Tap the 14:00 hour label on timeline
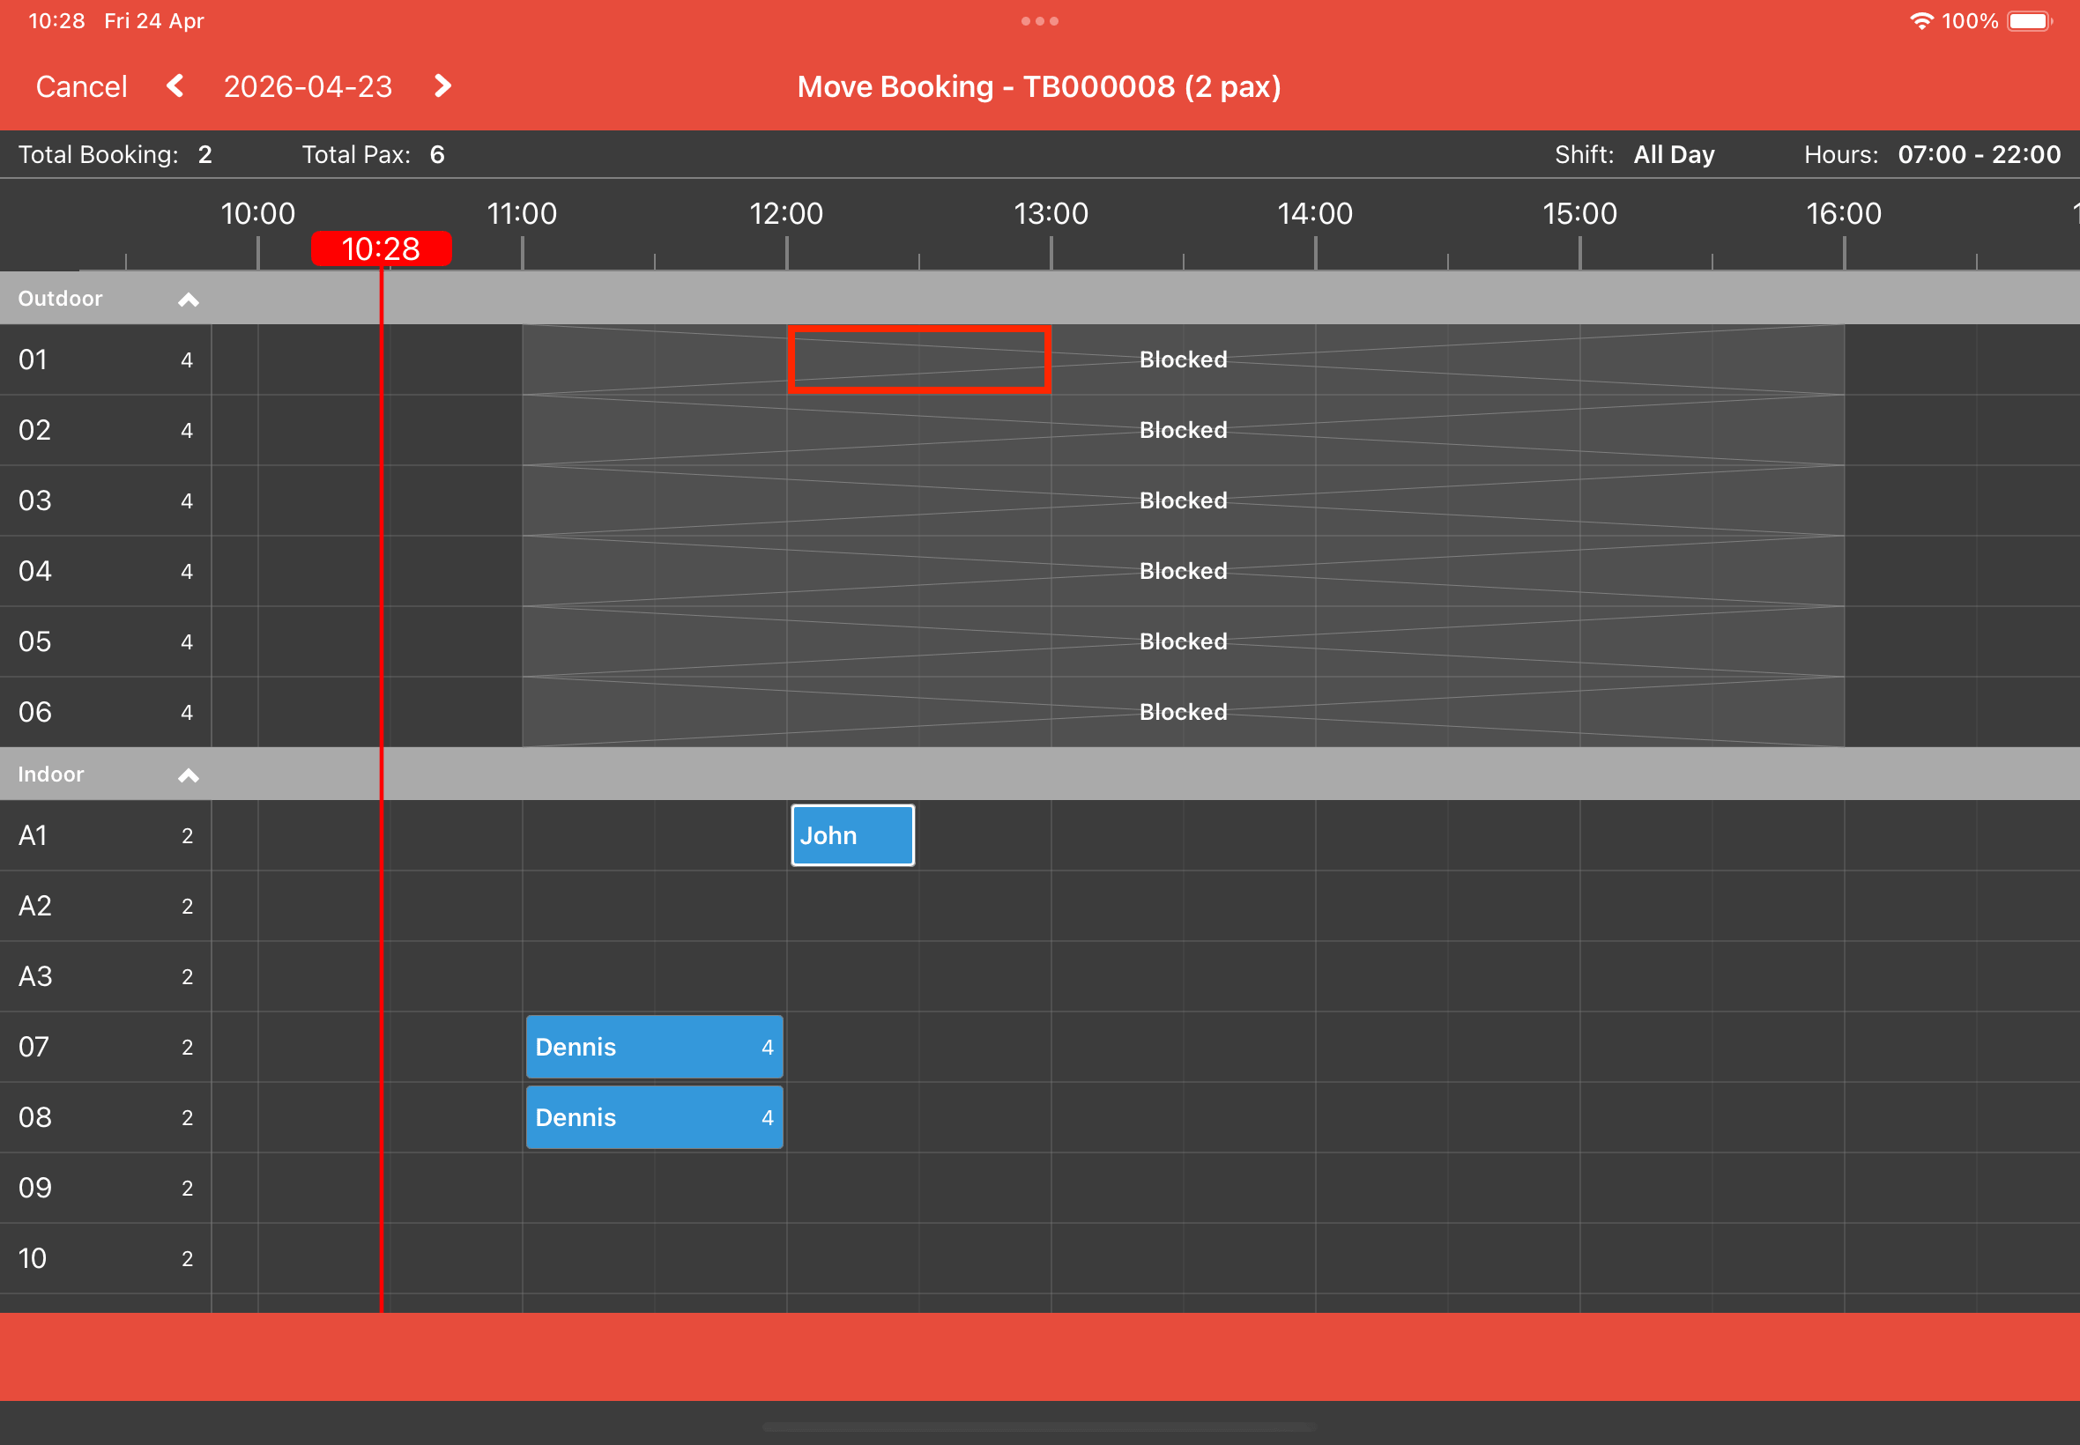This screenshot has width=2080, height=1445. click(1315, 214)
